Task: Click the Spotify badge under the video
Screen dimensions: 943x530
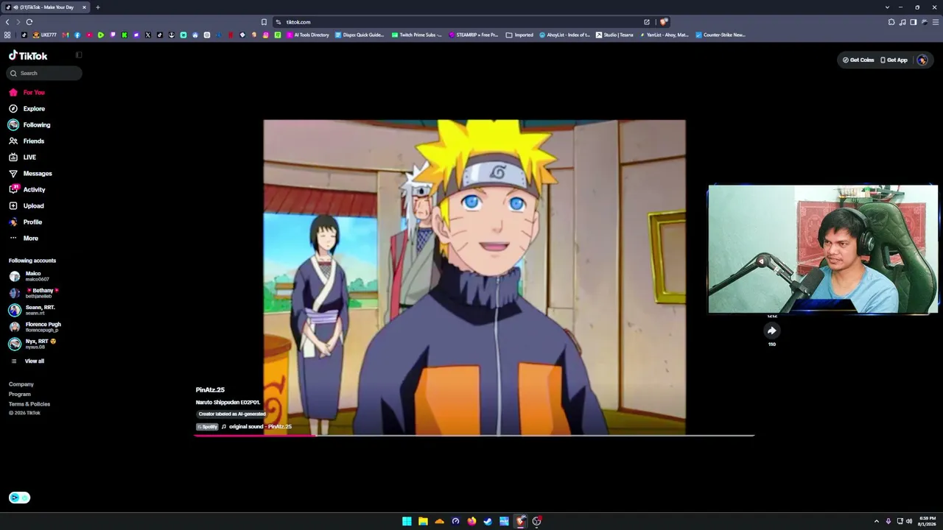Action: pos(208,427)
